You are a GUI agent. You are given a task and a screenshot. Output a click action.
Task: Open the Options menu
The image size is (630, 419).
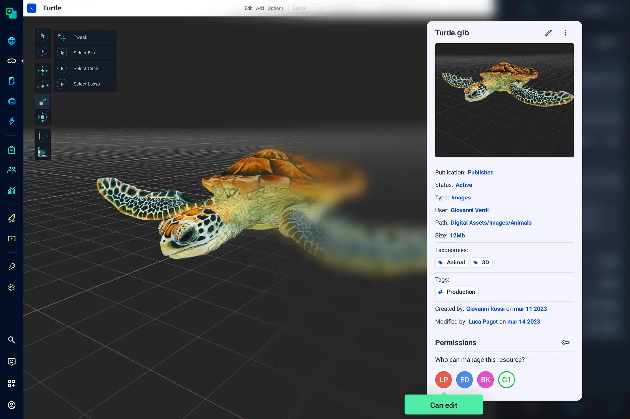point(275,8)
